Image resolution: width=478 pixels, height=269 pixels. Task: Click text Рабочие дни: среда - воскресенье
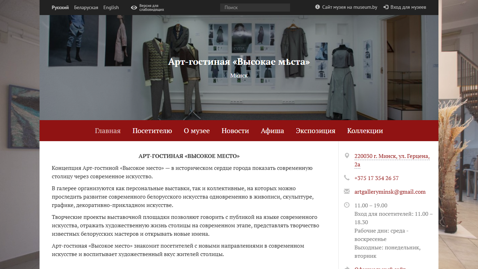[x=381, y=235]
